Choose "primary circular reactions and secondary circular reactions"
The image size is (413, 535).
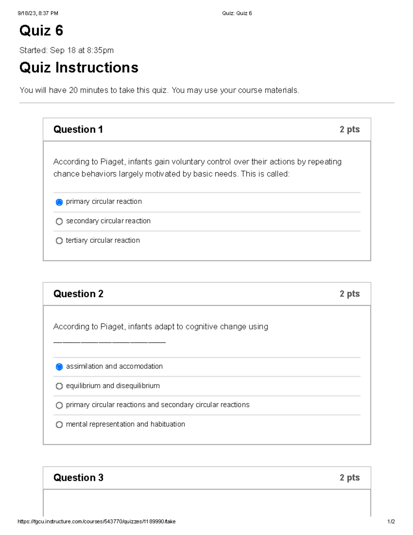[x=59, y=405]
